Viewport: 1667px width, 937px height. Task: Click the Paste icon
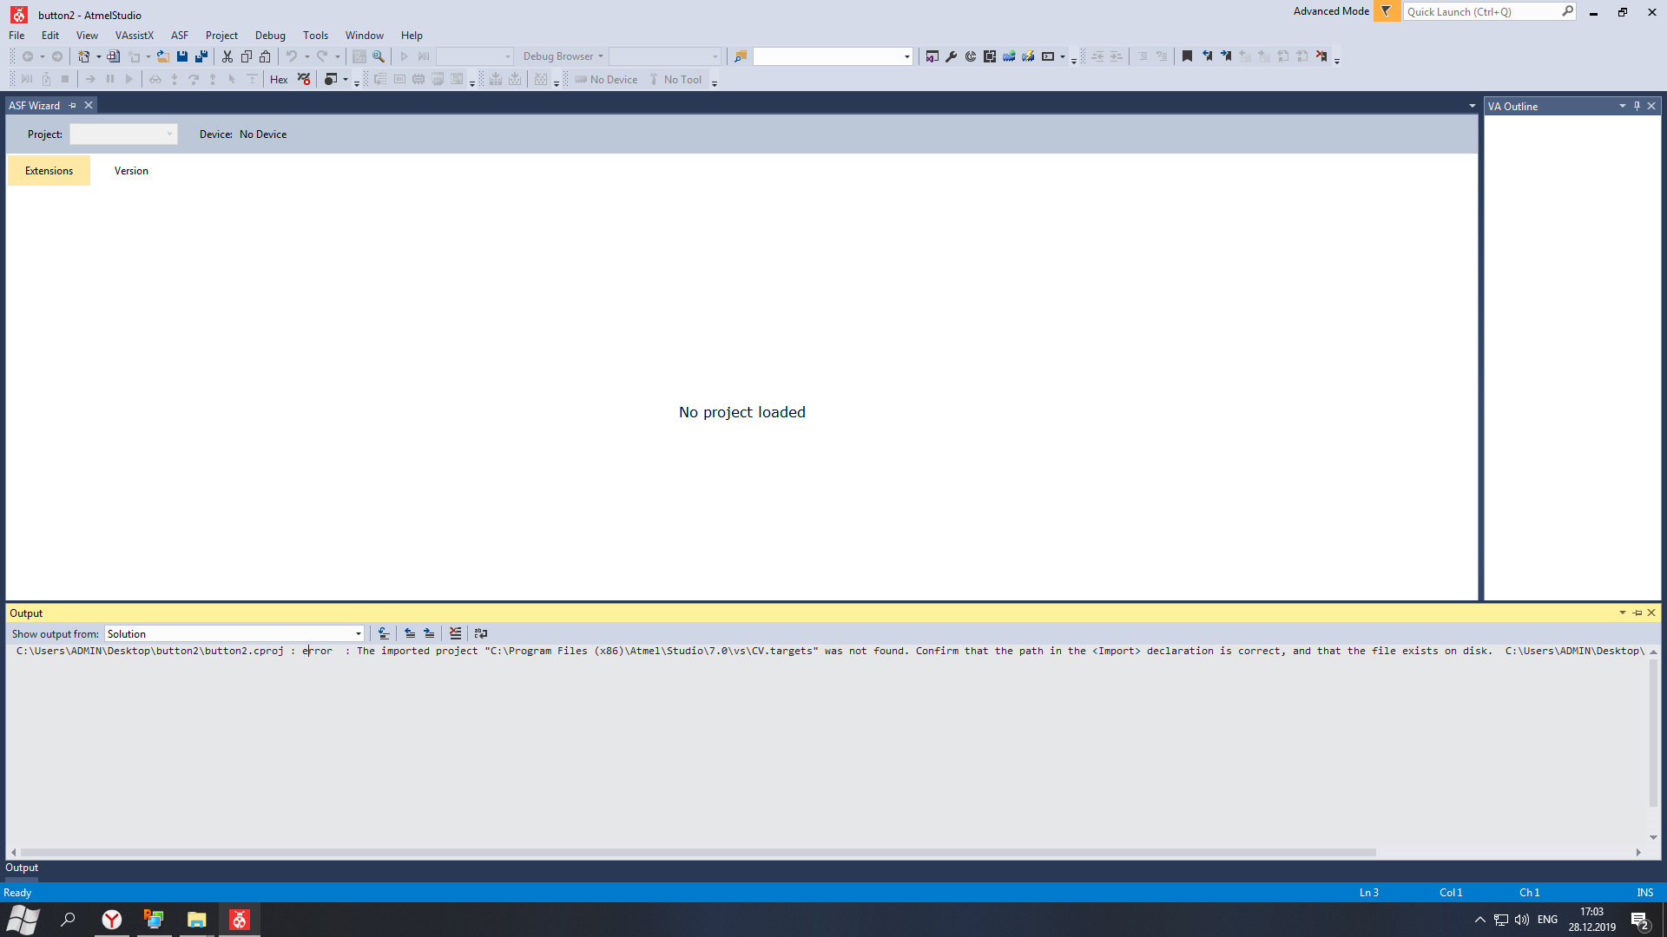266,56
